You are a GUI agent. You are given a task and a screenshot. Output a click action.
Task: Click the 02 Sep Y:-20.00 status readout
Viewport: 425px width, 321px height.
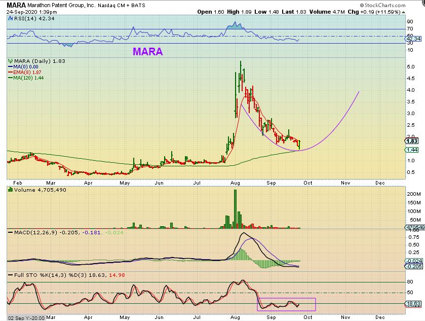click(26, 318)
